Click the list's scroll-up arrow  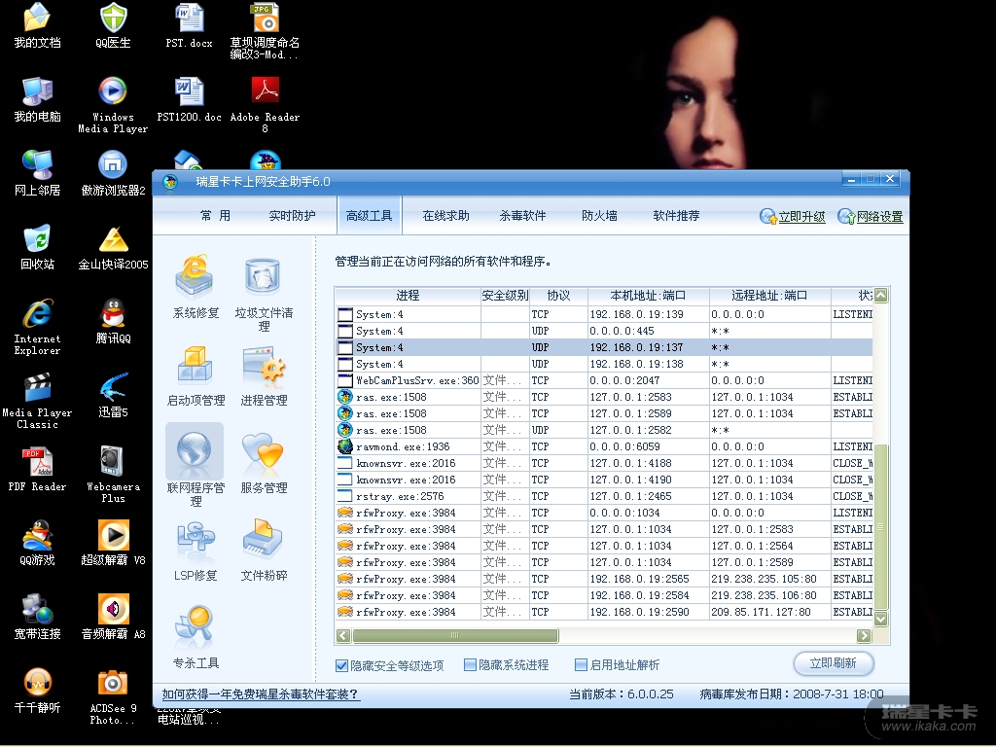pyautogui.click(x=881, y=296)
